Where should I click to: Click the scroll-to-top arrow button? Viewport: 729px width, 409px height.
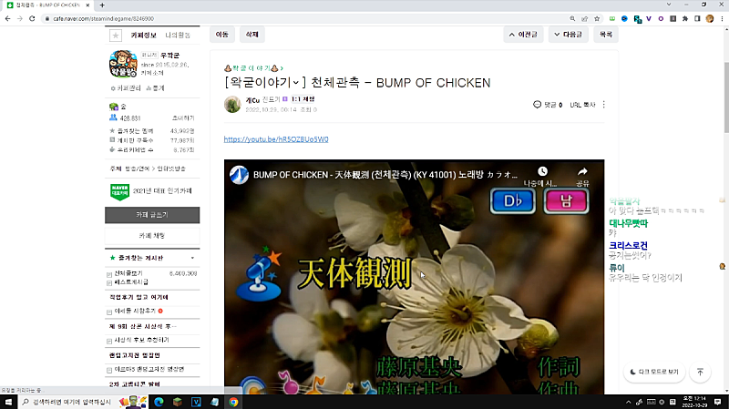tap(700, 372)
